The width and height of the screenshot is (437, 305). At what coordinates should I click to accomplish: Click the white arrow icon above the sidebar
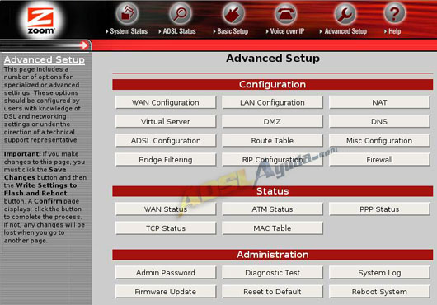[x=83, y=45]
